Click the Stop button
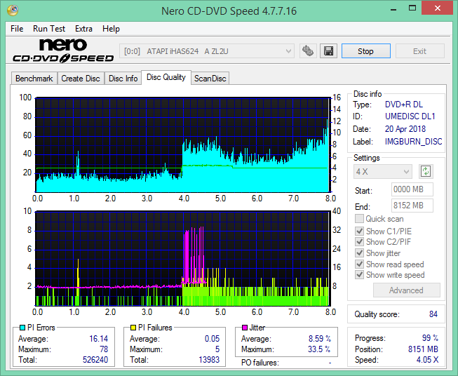The width and height of the screenshot is (458, 376). [x=365, y=51]
